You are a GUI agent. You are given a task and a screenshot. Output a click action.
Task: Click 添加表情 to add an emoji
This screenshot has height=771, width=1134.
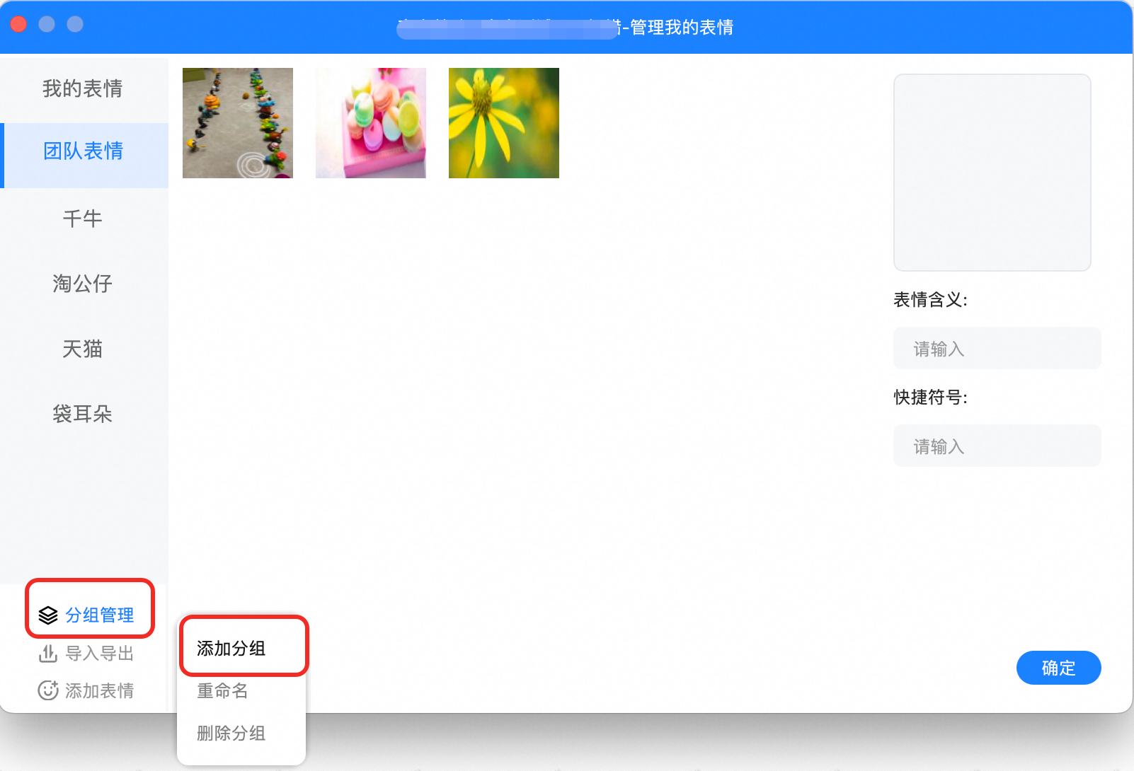click(86, 690)
